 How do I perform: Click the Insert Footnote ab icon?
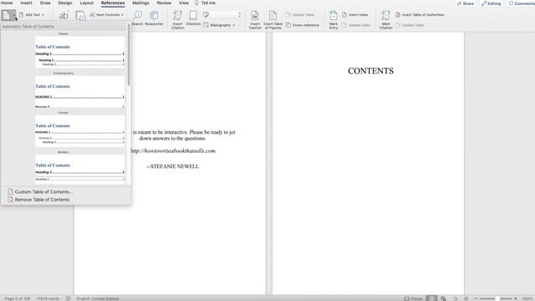(64, 15)
